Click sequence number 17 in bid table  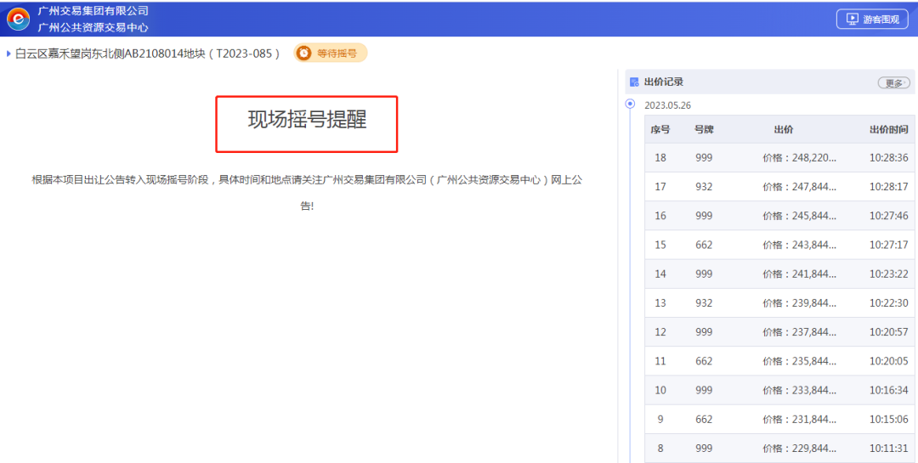[660, 187]
